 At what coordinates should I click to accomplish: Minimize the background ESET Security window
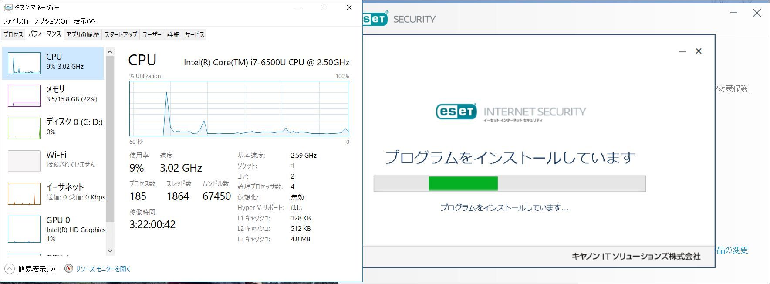coord(733,13)
